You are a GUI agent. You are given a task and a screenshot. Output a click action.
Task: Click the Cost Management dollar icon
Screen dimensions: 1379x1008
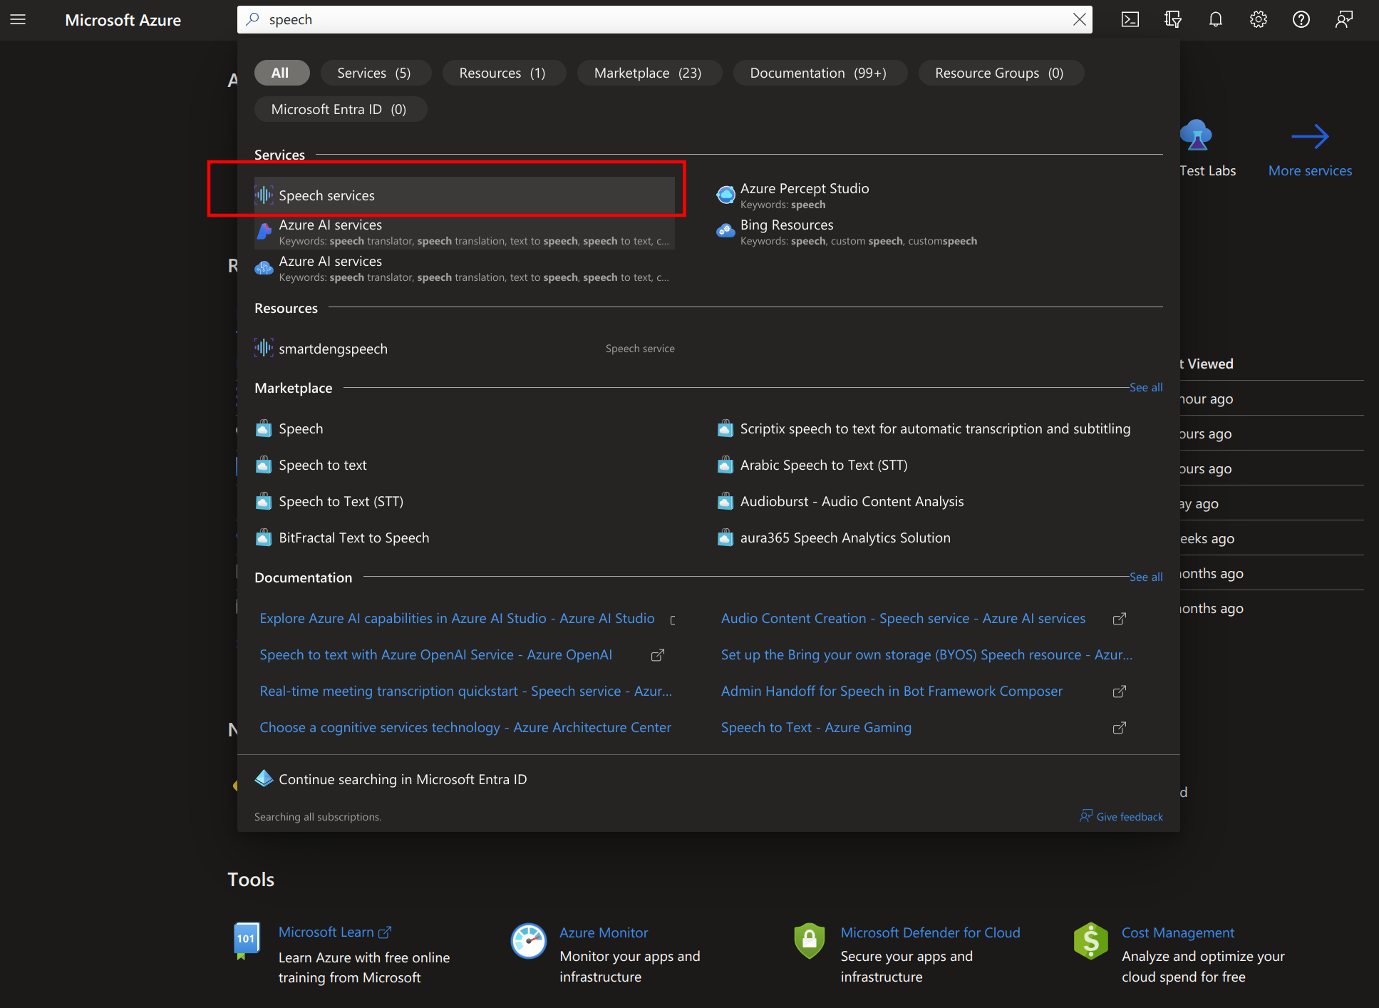1091,941
